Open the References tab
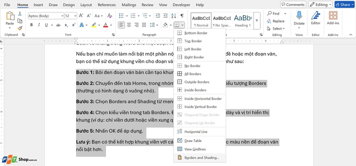This screenshot has width=356, height=166. click(107, 5)
